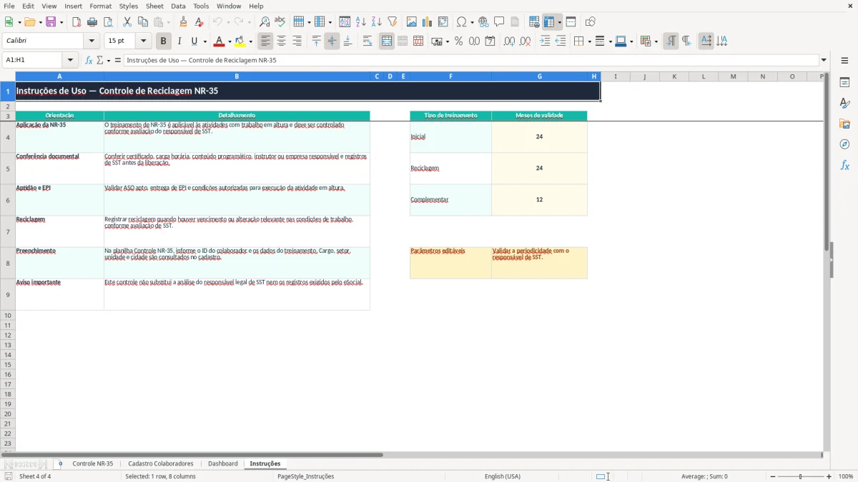The image size is (858, 482).
Task: Toggle Center Horizontally alignment
Action: coord(281,41)
